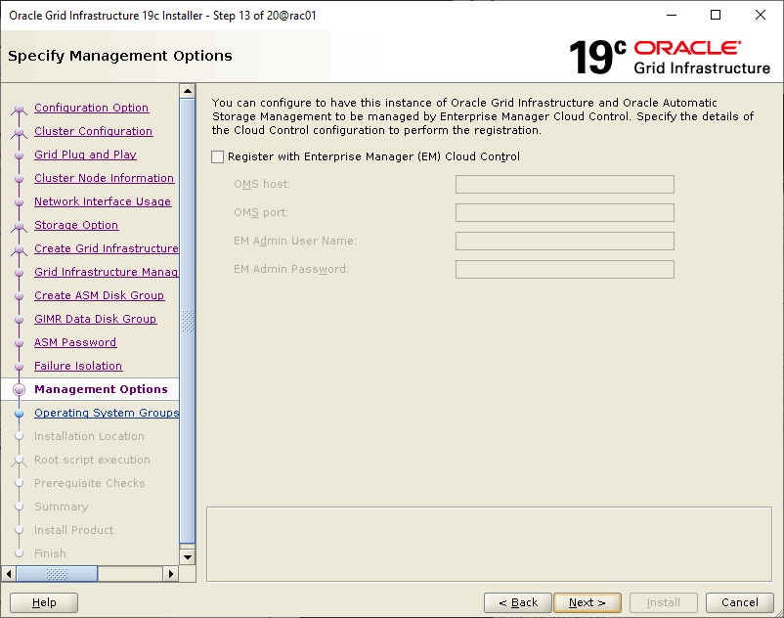The height and width of the screenshot is (618, 784).
Task: Click the message output text area
Action: point(489,544)
